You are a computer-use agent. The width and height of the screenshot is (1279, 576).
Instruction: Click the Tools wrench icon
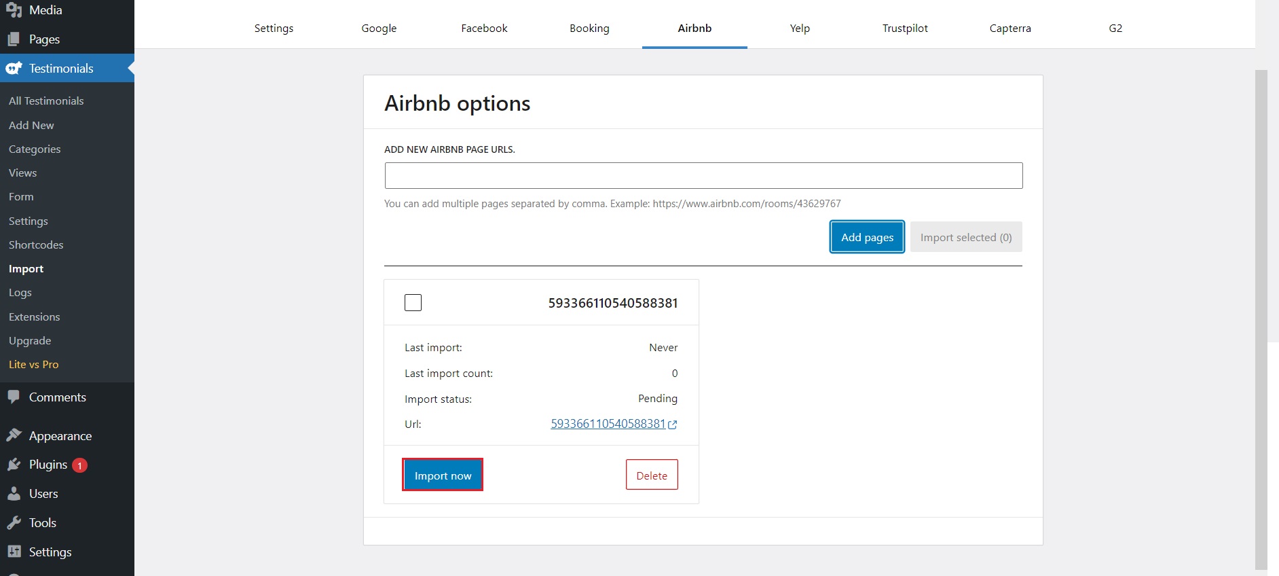14,523
